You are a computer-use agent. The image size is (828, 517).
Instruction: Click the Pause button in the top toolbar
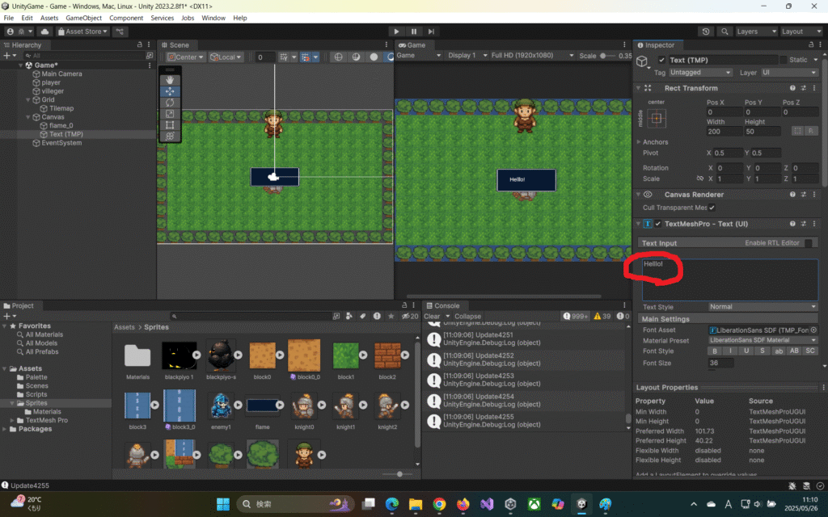coord(414,32)
